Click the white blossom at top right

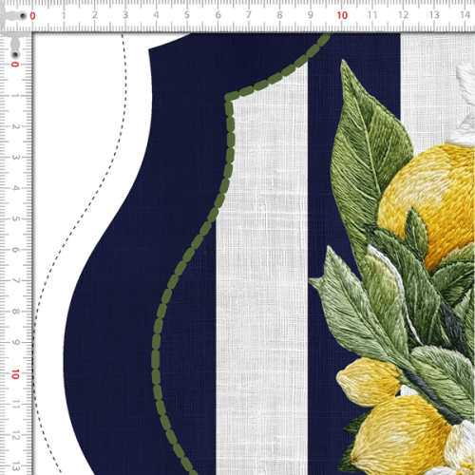tap(463, 104)
